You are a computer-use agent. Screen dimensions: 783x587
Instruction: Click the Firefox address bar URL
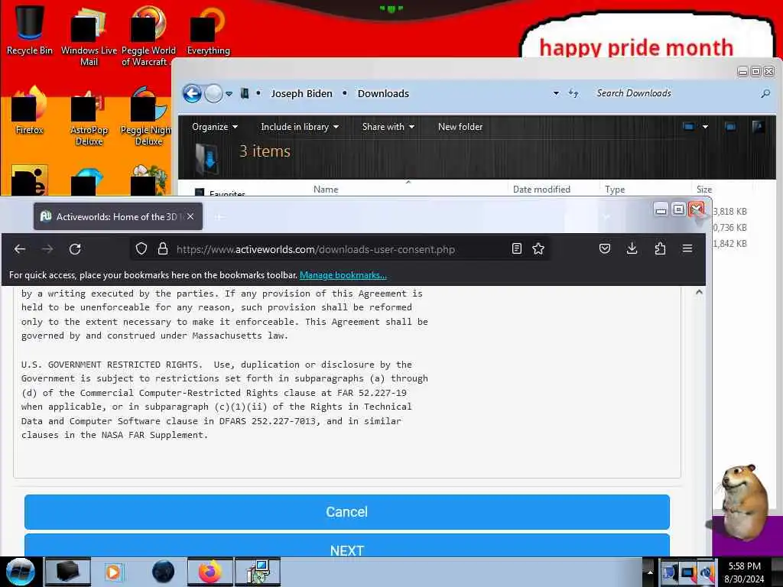click(x=316, y=249)
